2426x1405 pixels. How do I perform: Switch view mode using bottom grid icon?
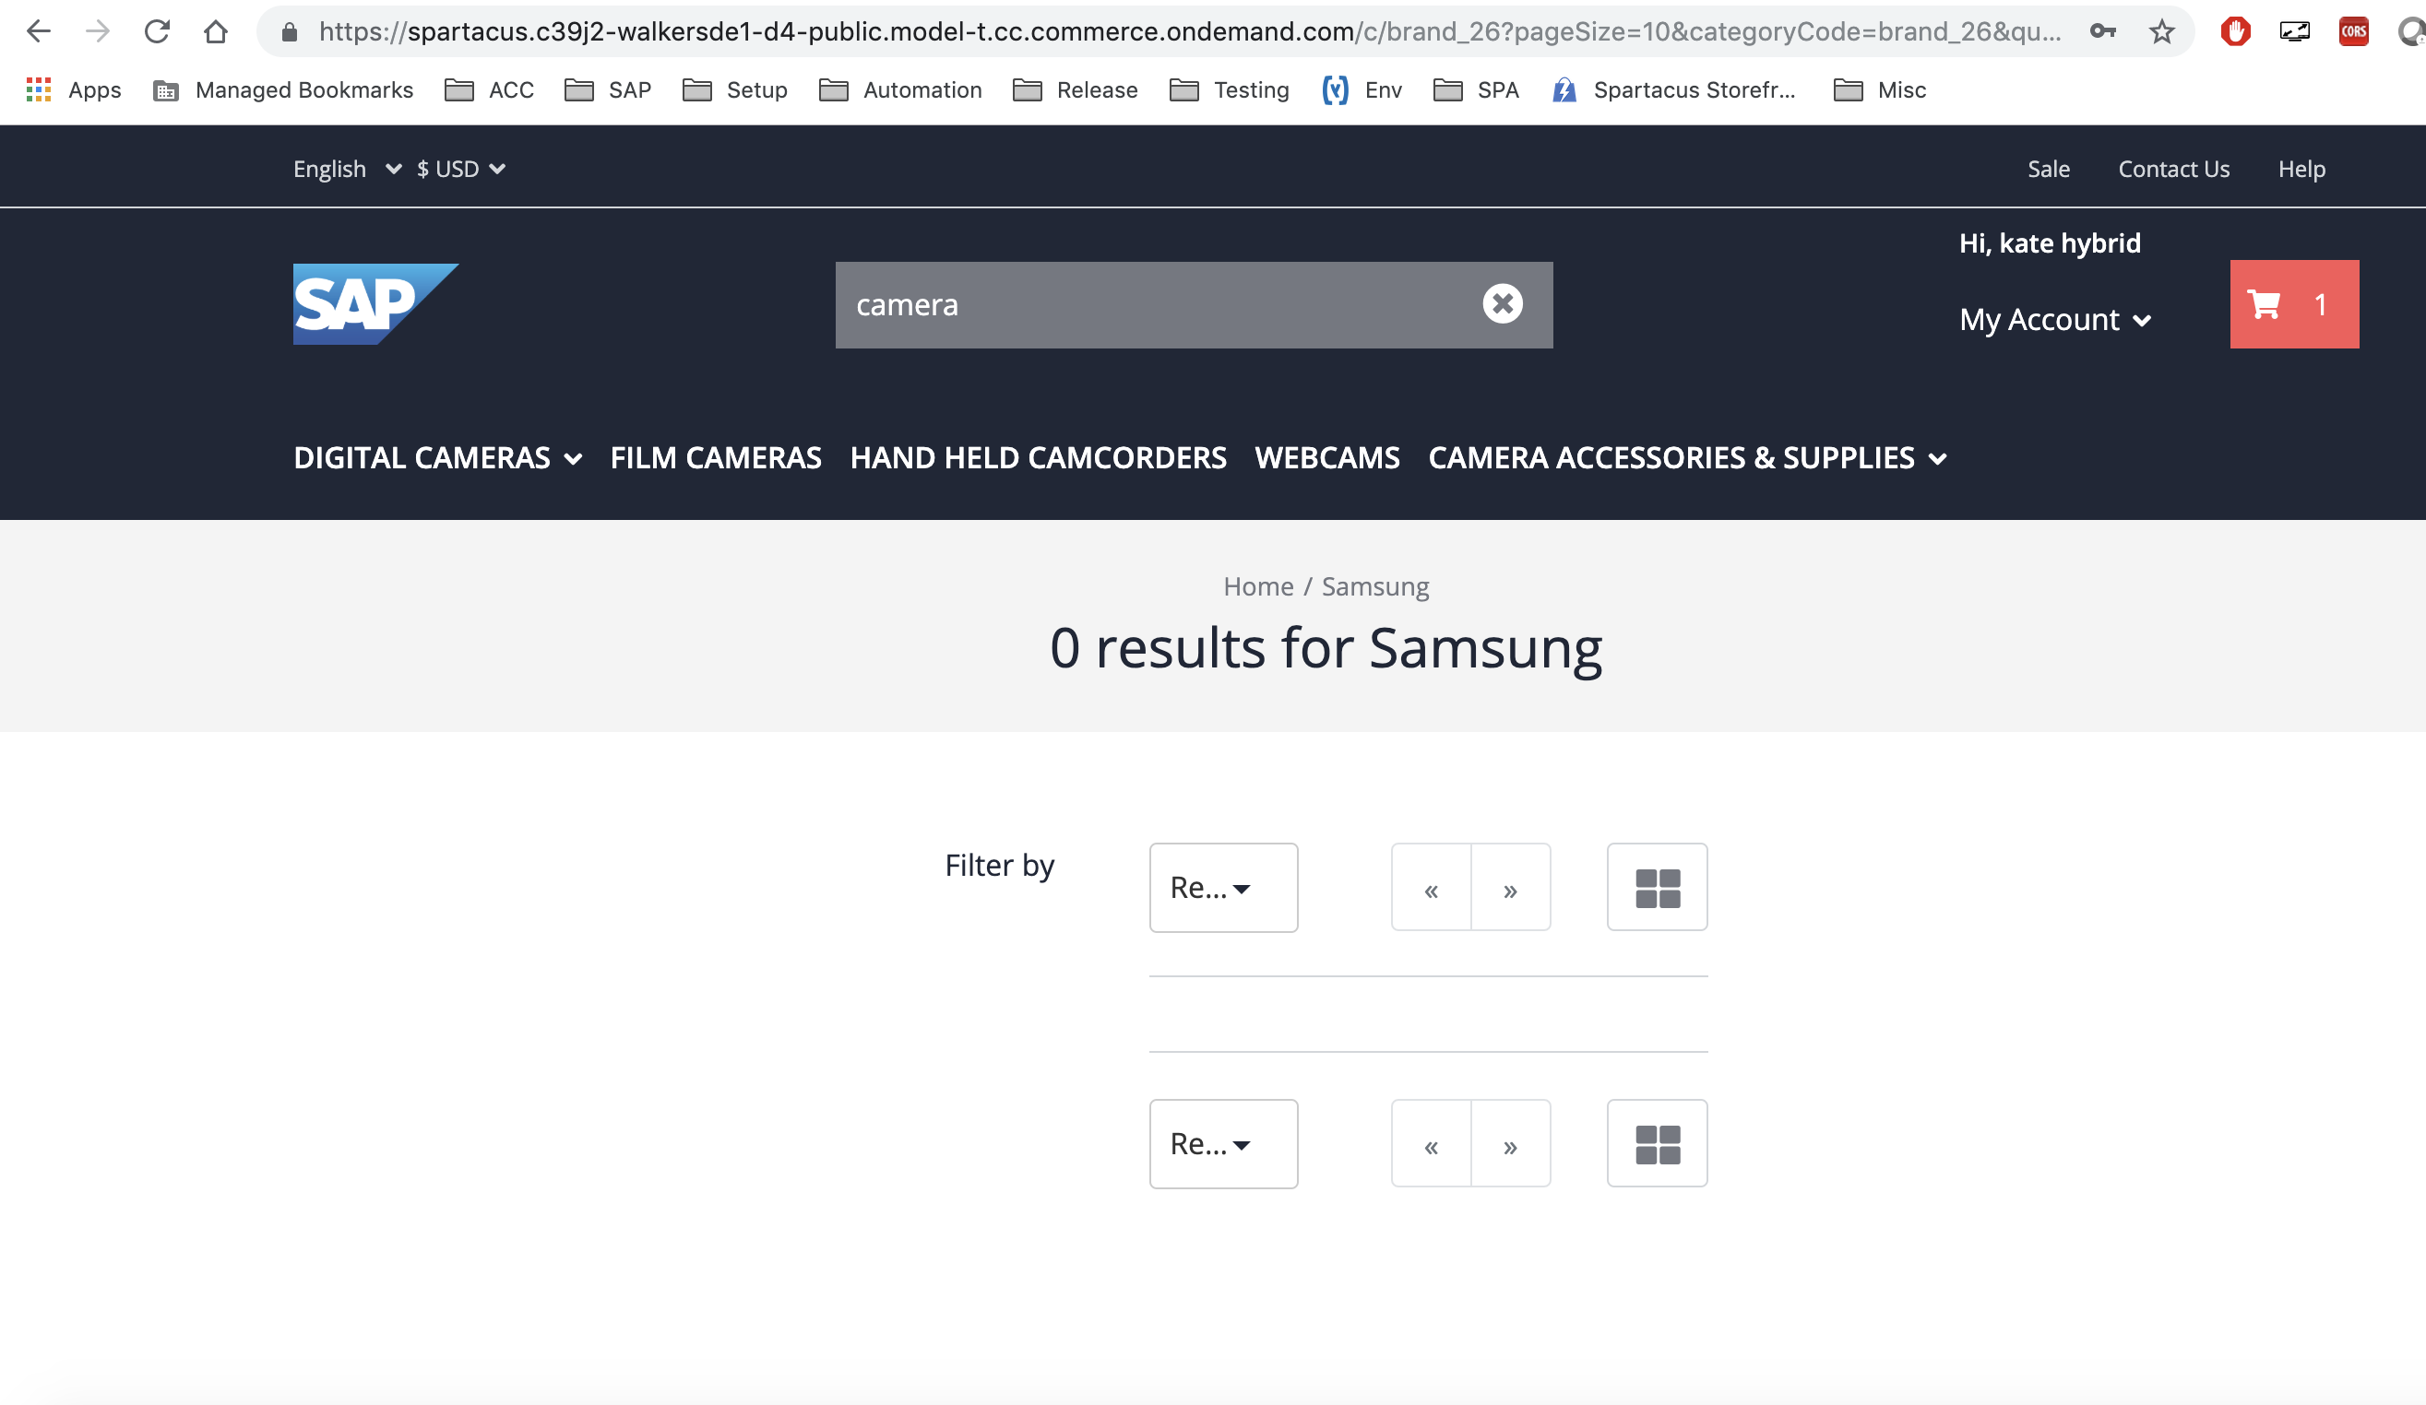tap(1657, 1143)
